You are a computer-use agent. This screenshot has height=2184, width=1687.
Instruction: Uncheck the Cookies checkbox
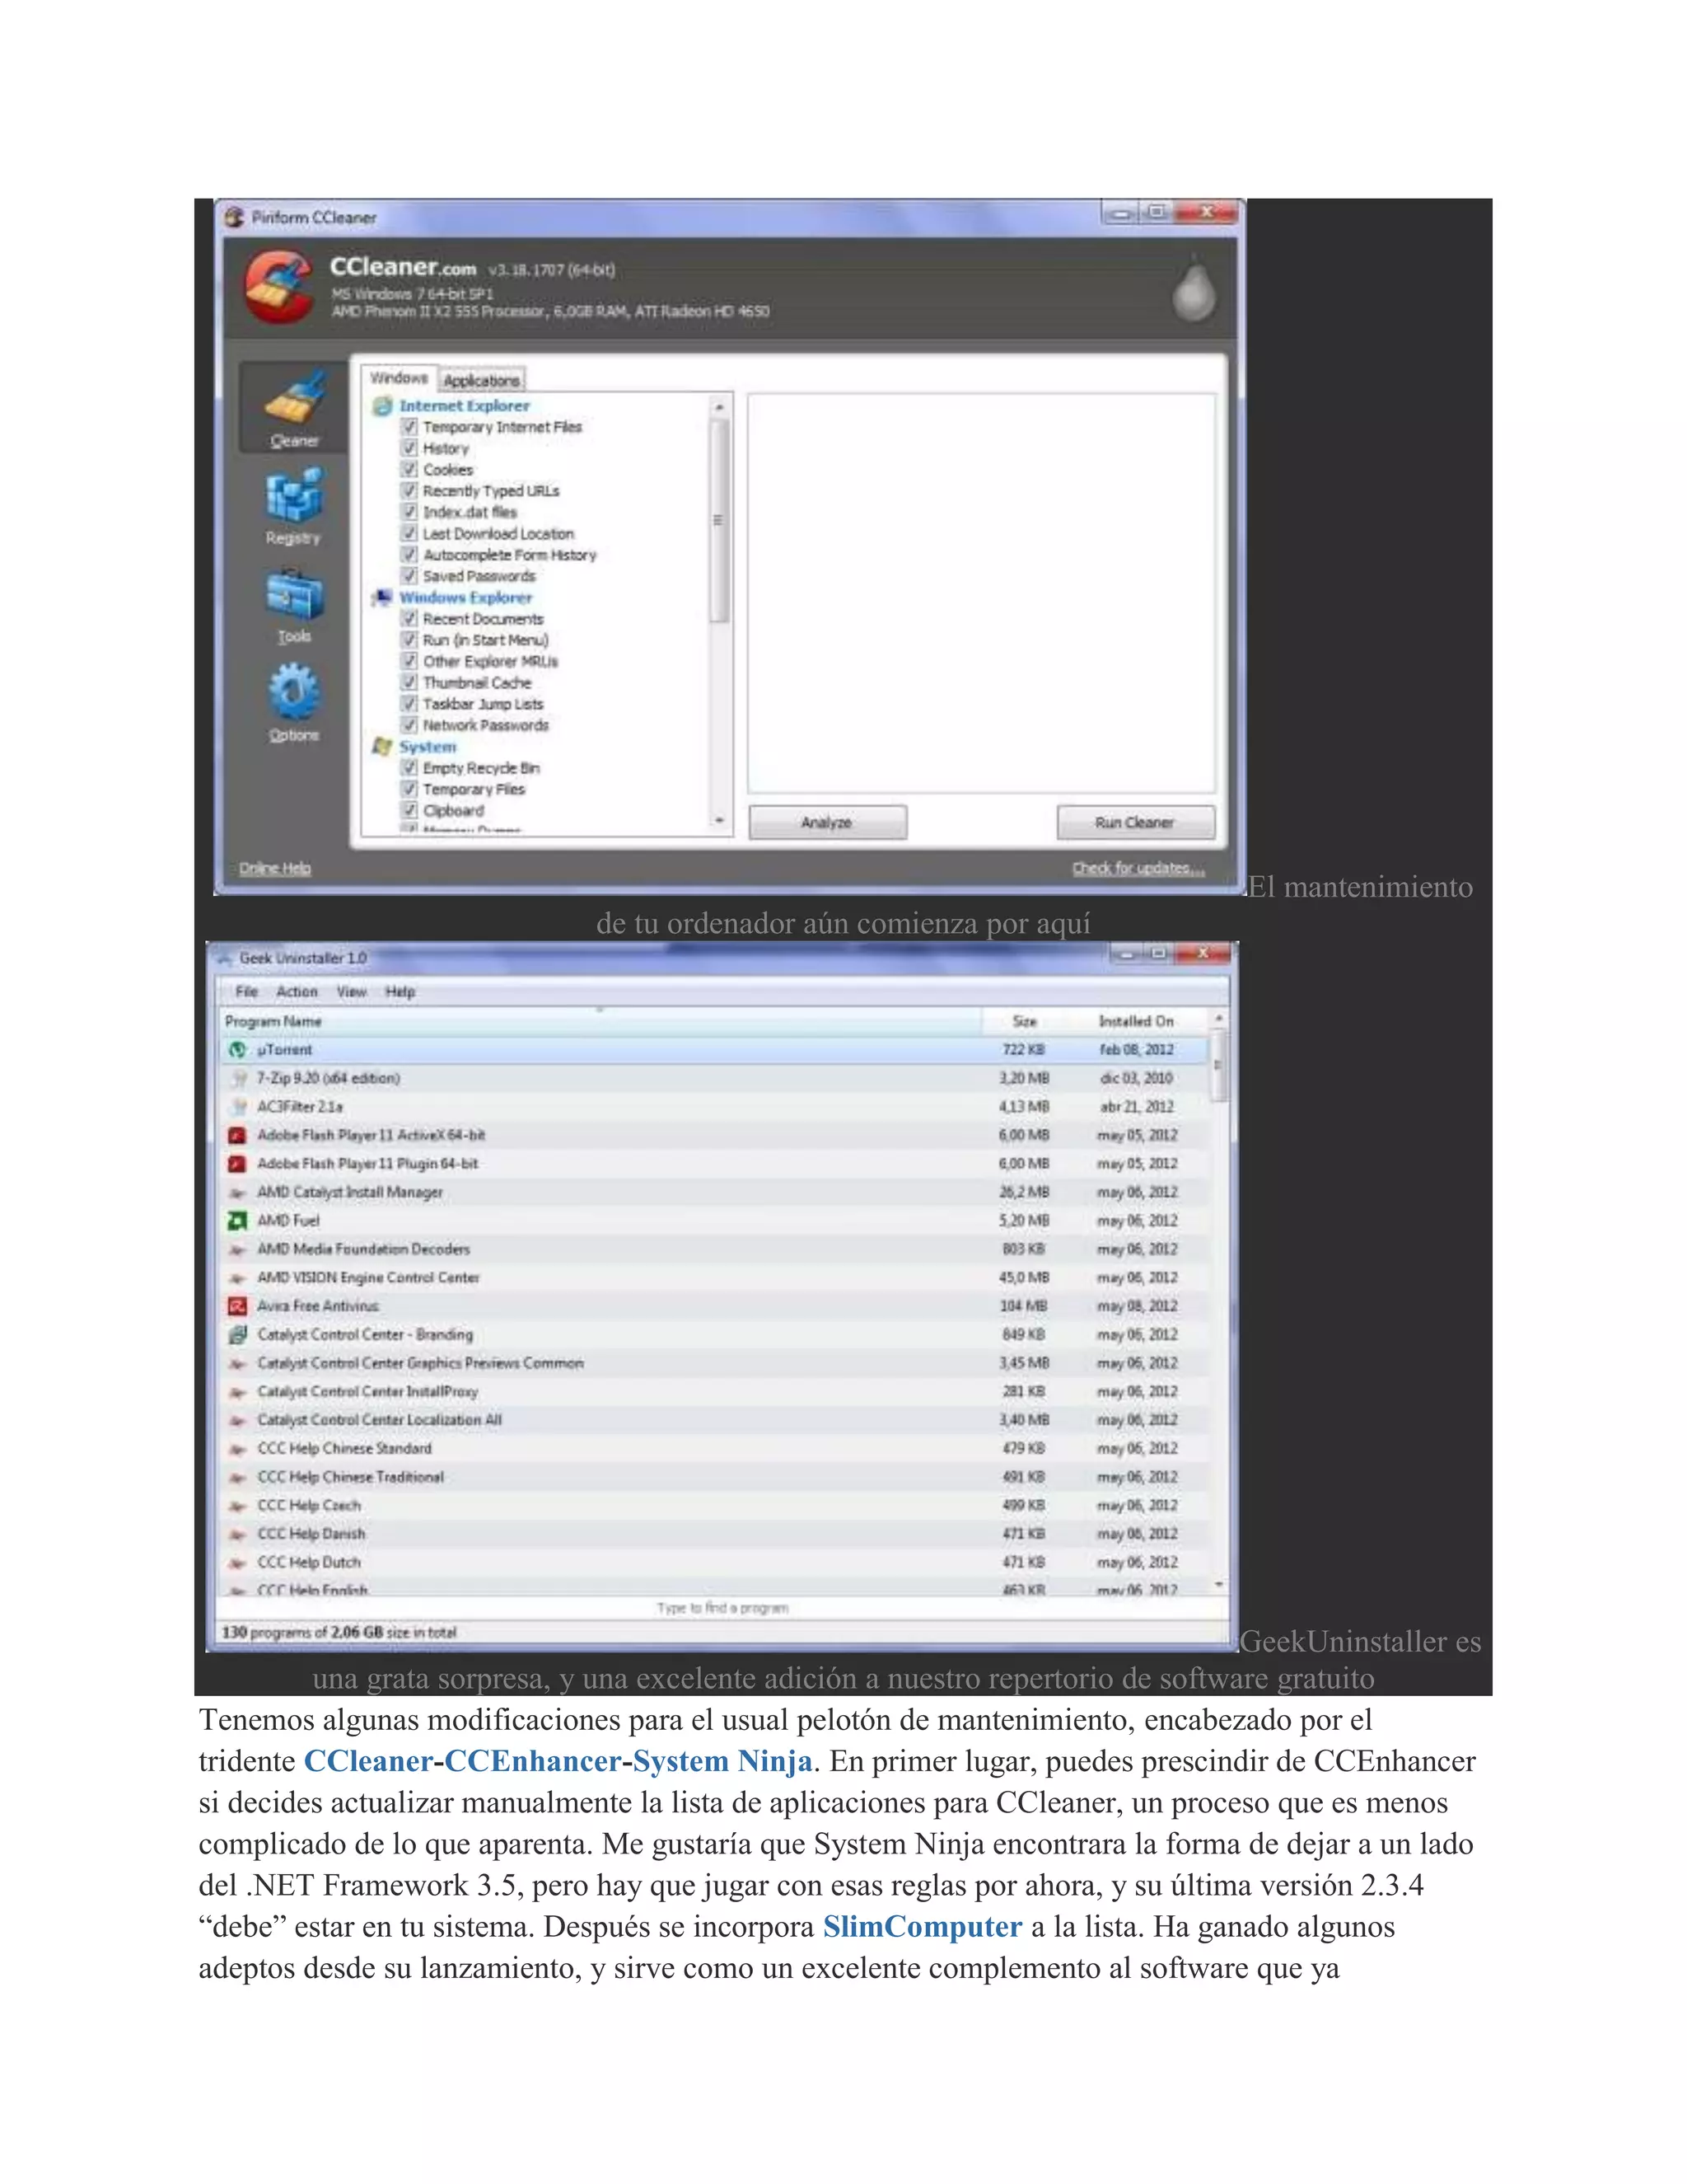pos(409,469)
